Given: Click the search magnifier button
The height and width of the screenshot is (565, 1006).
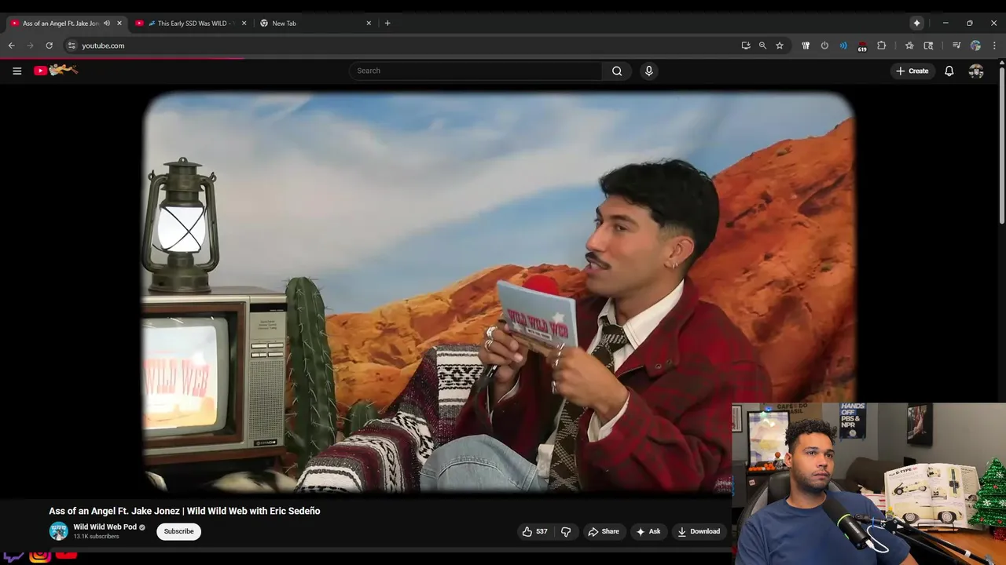Looking at the screenshot, I should point(617,71).
